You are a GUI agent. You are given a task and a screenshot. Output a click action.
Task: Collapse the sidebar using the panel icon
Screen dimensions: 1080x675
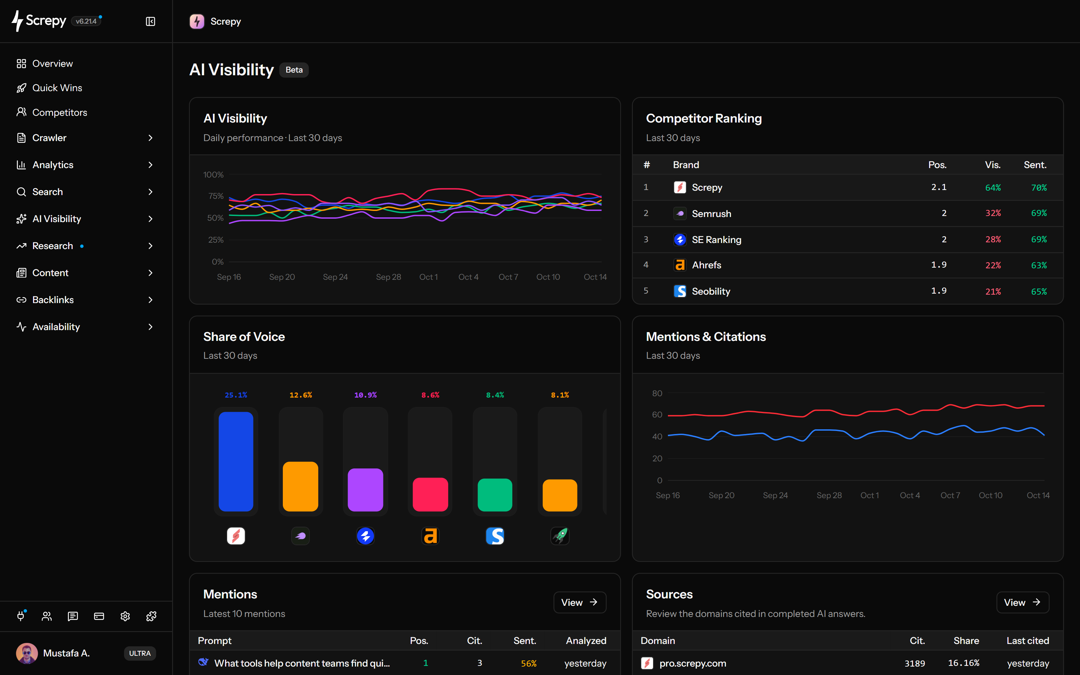(x=151, y=21)
